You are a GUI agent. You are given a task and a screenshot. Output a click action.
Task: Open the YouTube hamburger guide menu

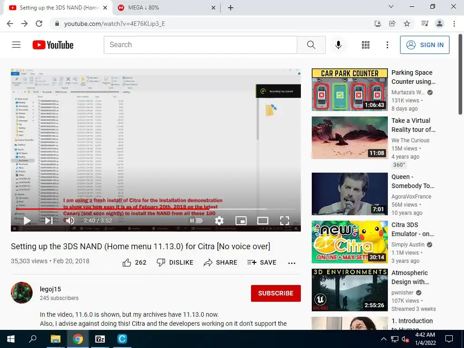point(16,45)
